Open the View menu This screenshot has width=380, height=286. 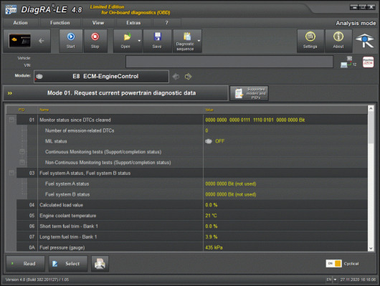(98, 23)
